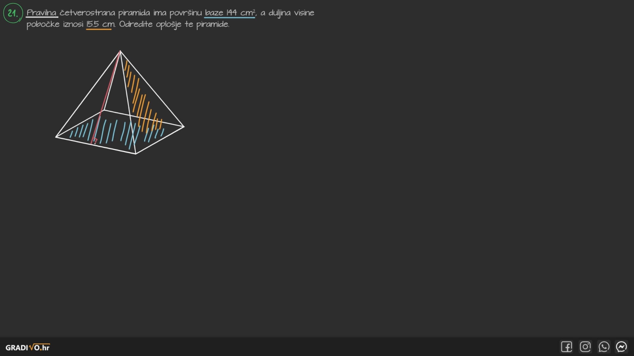Image resolution: width=634 pixels, height=356 pixels.
Task: Click the underlined text baze 144 cm²
Action: (230, 13)
